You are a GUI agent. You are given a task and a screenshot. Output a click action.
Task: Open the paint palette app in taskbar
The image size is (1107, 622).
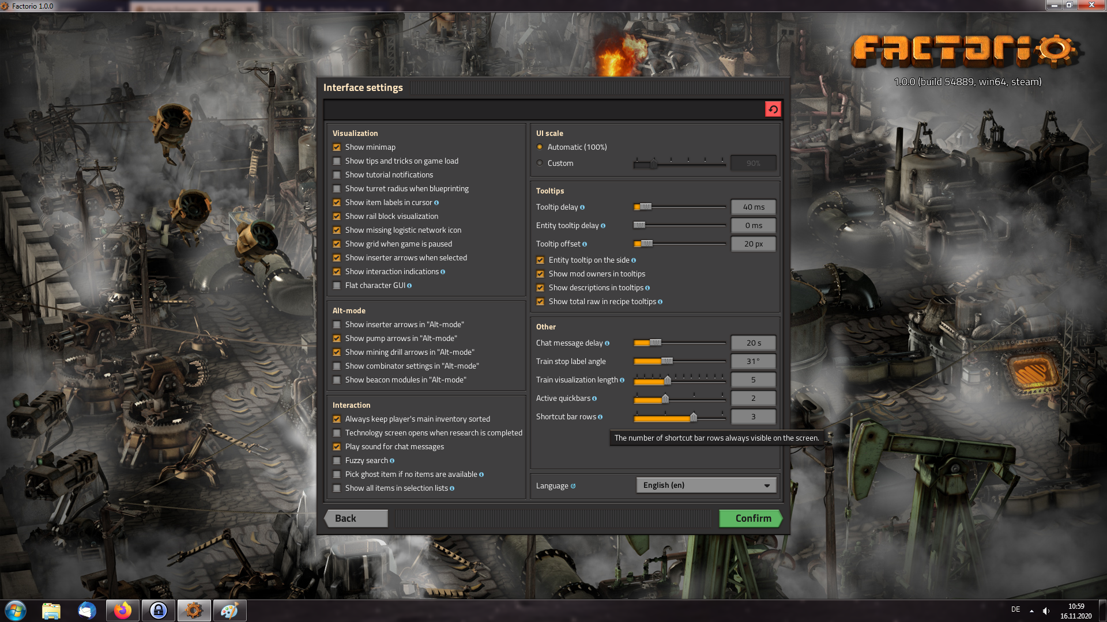(x=230, y=610)
